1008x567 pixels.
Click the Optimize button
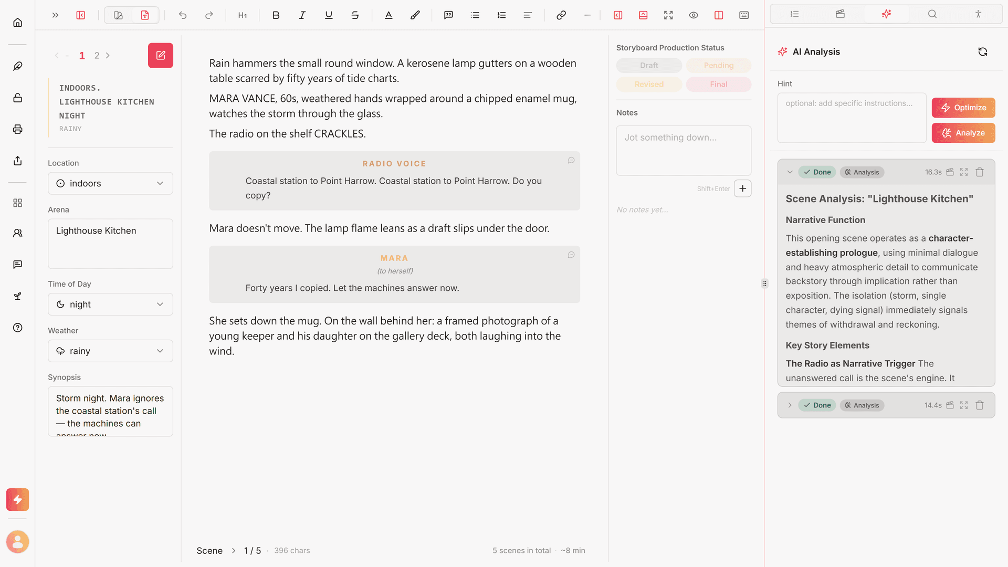[963, 108]
